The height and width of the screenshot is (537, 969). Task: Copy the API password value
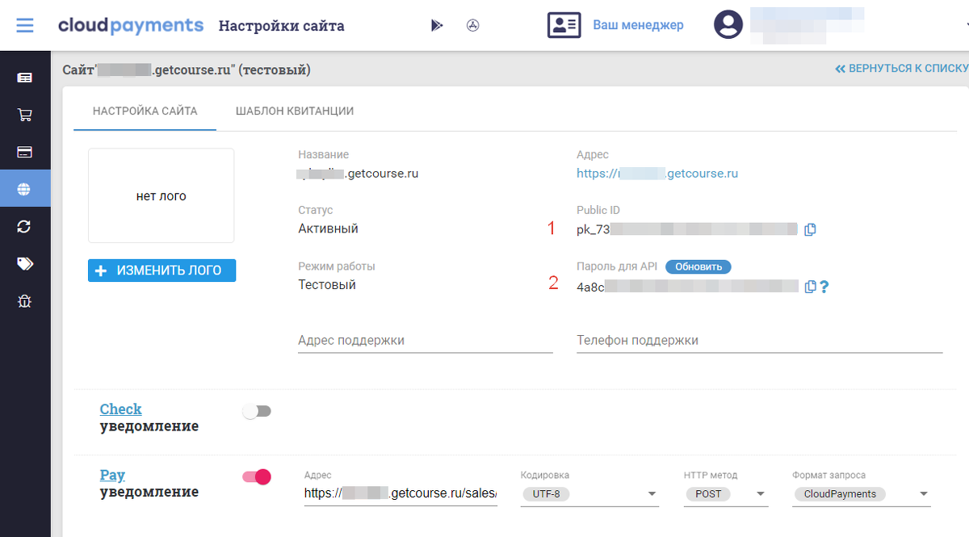(810, 287)
